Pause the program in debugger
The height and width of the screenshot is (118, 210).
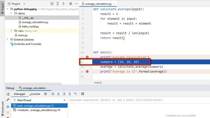pos(8,112)
